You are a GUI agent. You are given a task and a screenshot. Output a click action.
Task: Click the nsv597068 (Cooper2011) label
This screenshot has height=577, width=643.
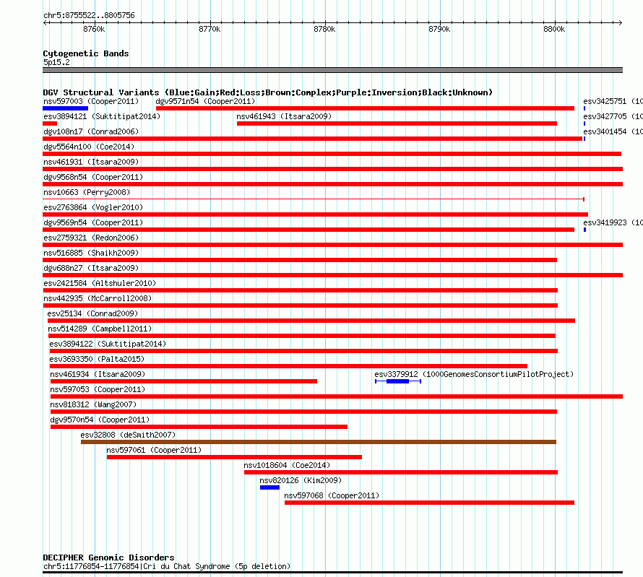pyautogui.click(x=332, y=495)
